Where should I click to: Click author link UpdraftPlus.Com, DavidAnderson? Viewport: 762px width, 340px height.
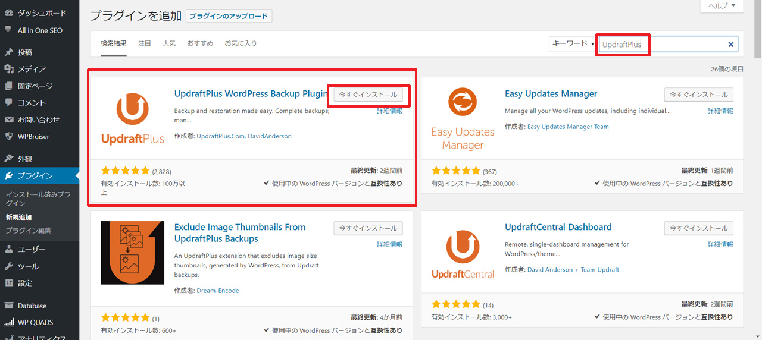244,136
